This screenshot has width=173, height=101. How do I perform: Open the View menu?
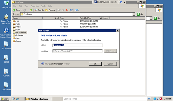(26, 6)
